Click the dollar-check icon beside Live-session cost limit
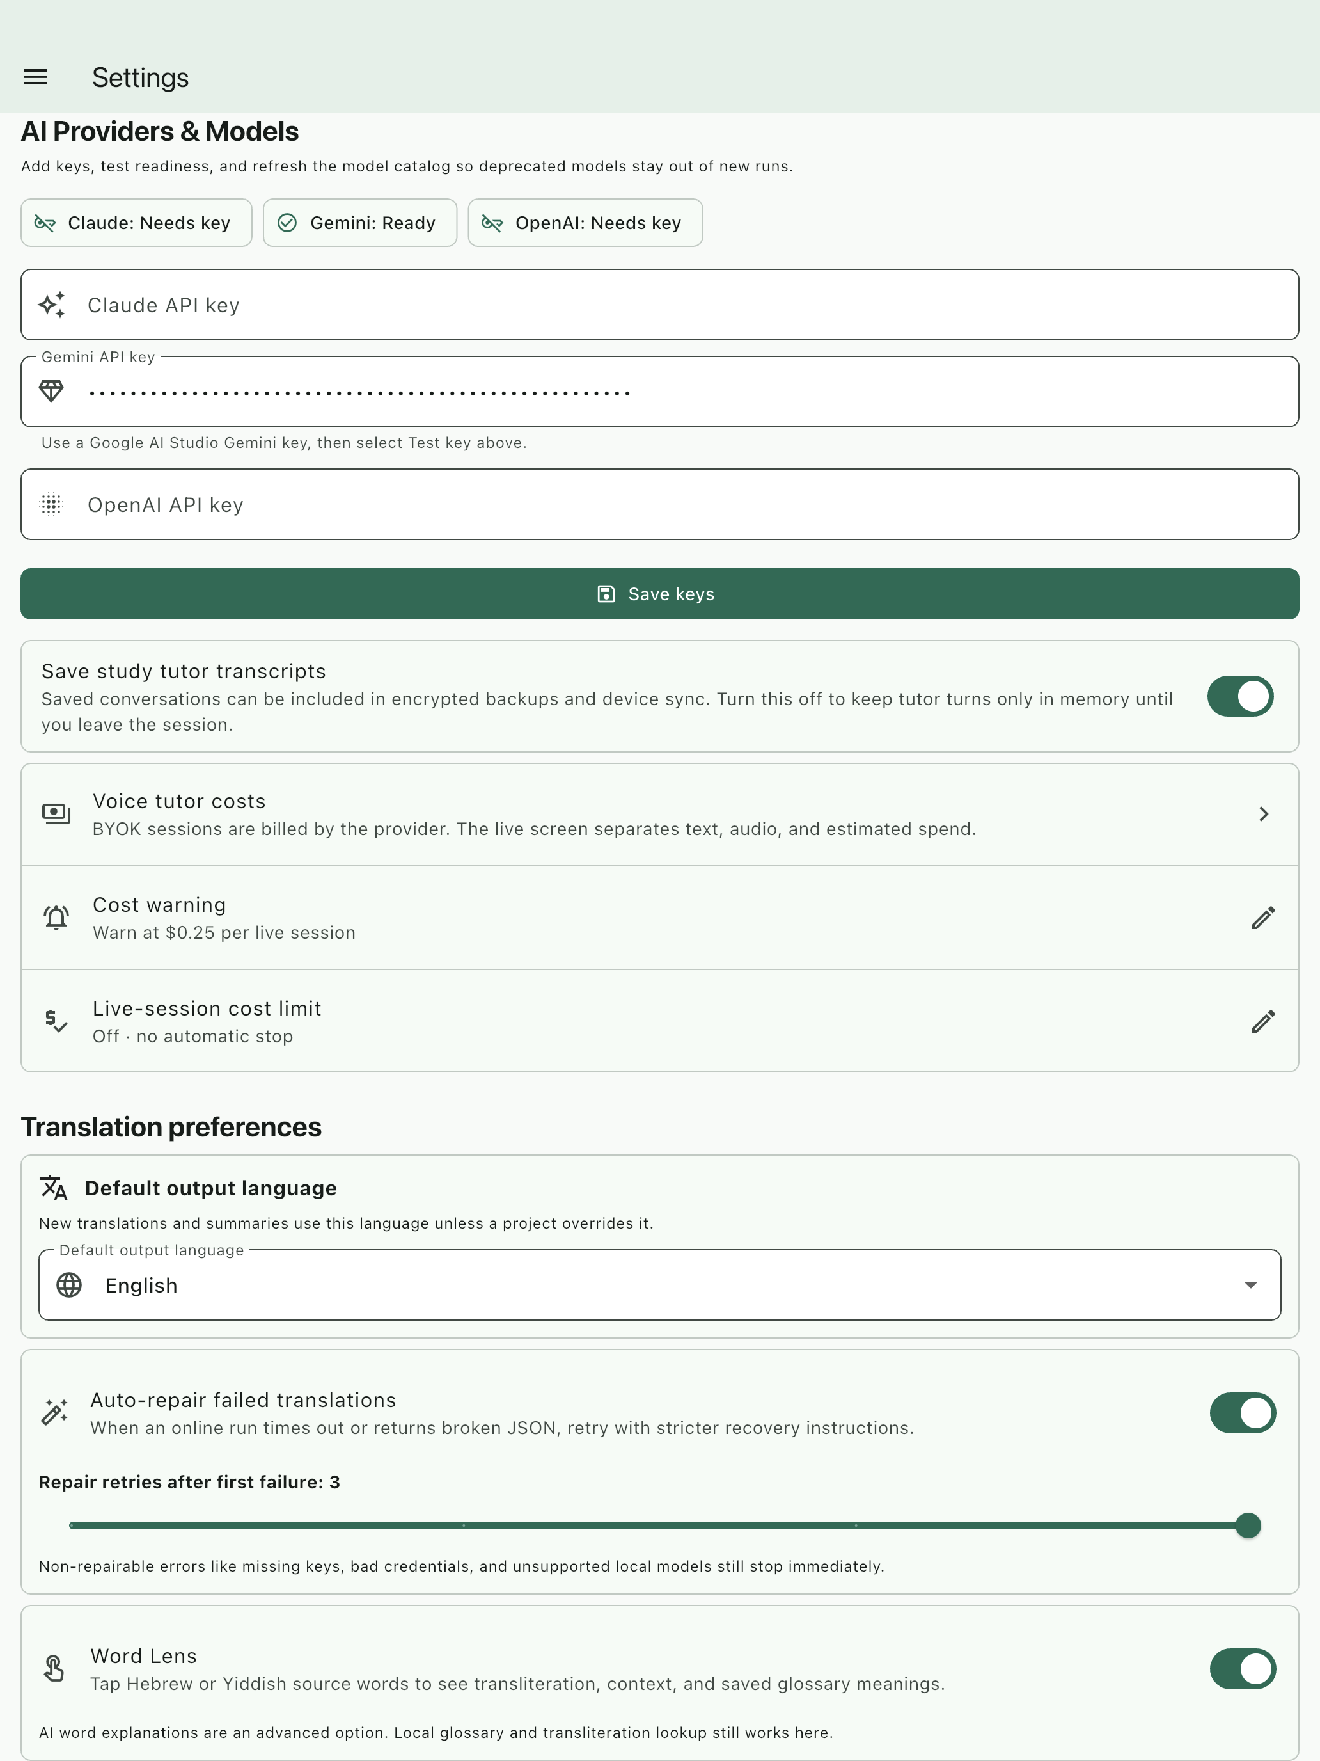 pyautogui.click(x=56, y=1021)
